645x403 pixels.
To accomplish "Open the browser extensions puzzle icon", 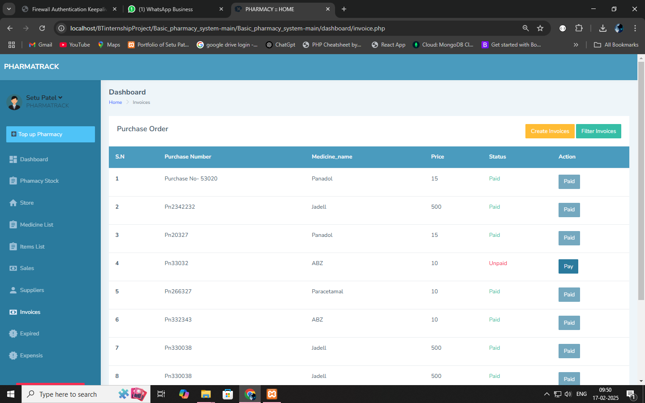I will 579,28.
